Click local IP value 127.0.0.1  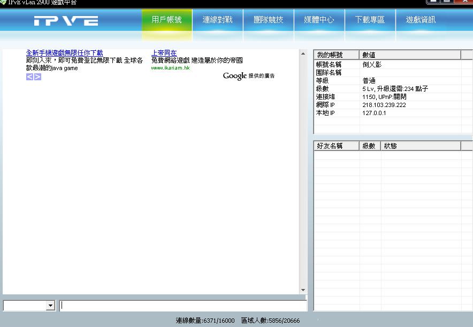(374, 113)
